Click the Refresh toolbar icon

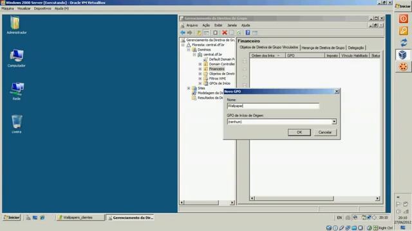tap(239, 33)
